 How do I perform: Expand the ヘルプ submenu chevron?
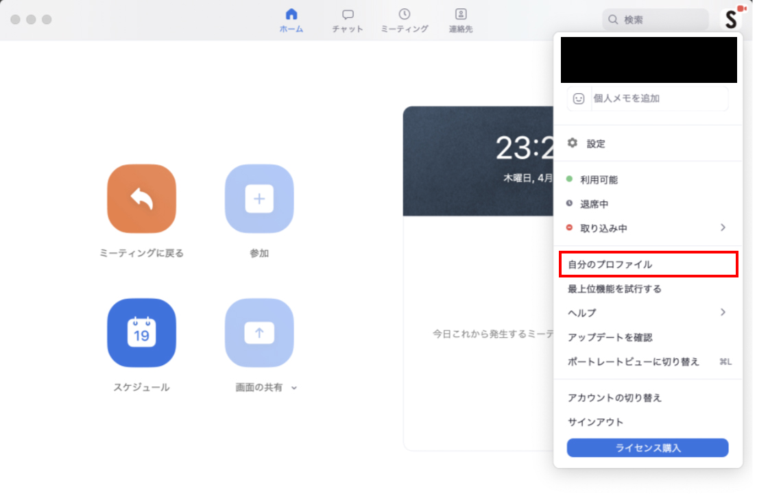(x=723, y=312)
